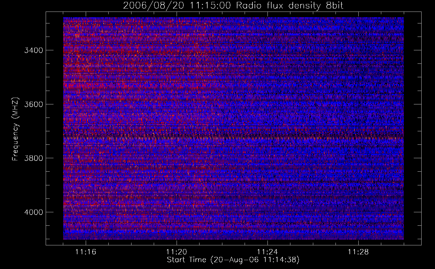Click the plot title "2006/08/20 11:15:00 Radio flux density 8bit"
This screenshot has width=435, height=269.
[x=233, y=6]
